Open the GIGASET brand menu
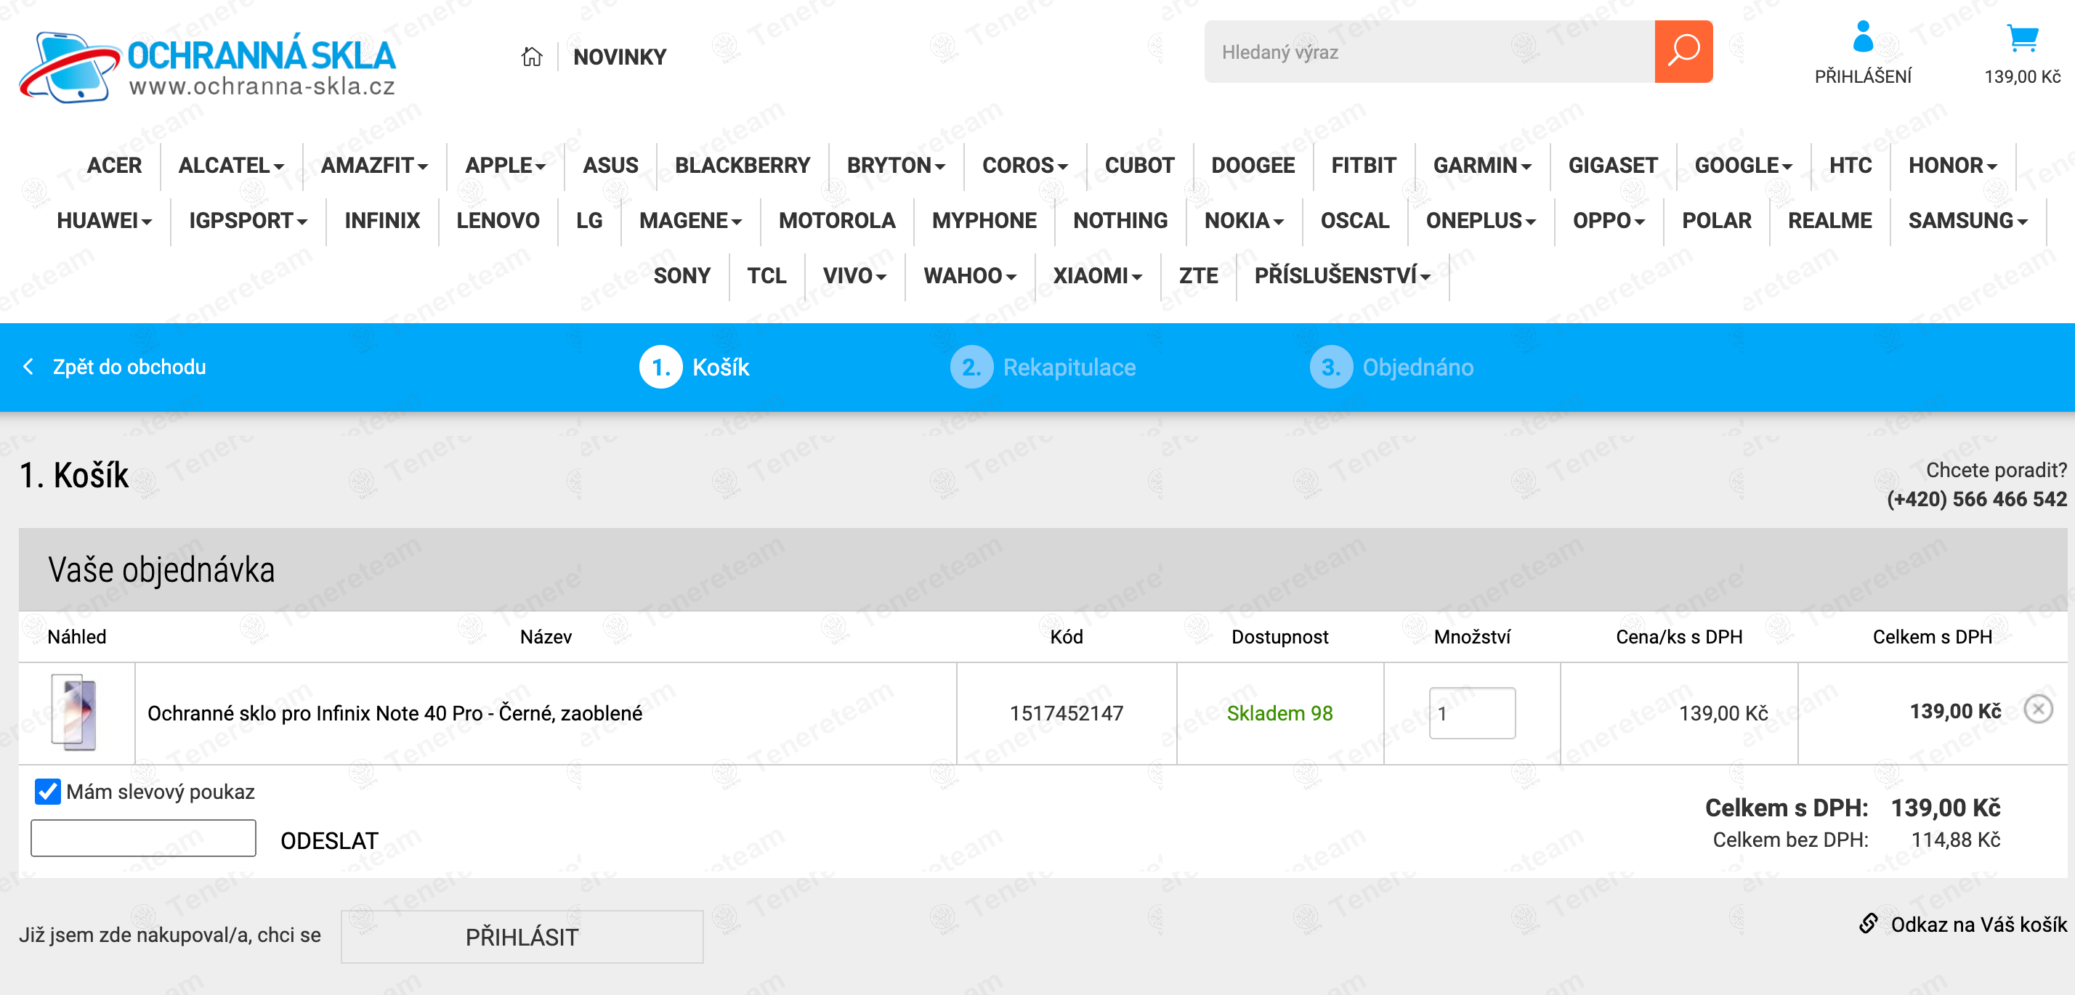 tap(1613, 166)
